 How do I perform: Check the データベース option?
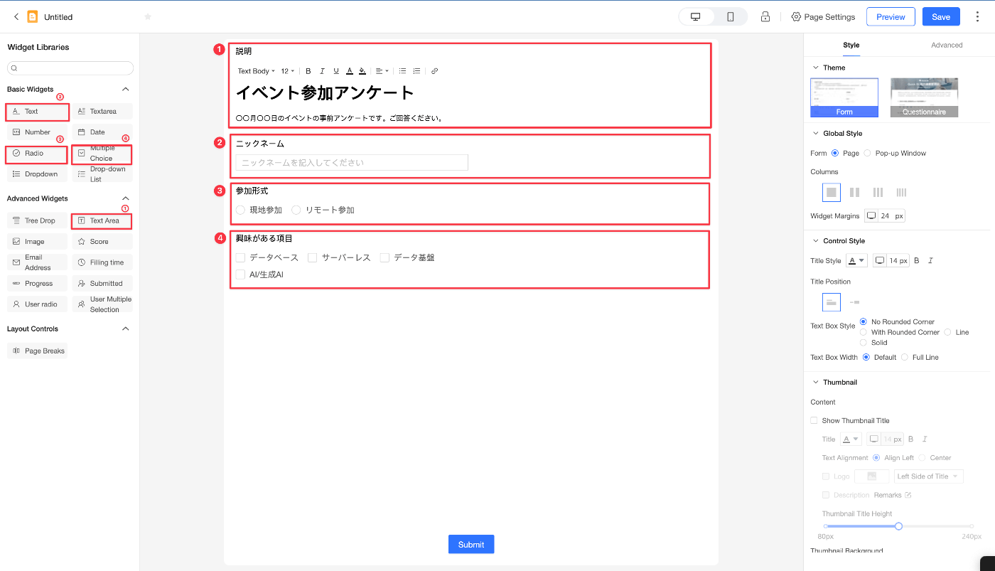[x=240, y=257]
